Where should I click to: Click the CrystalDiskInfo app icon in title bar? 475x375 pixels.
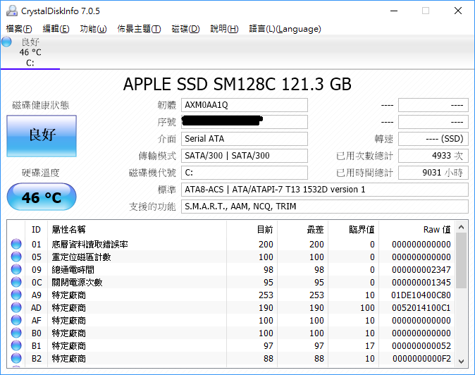pyautogui.click(x=12, y=11)
